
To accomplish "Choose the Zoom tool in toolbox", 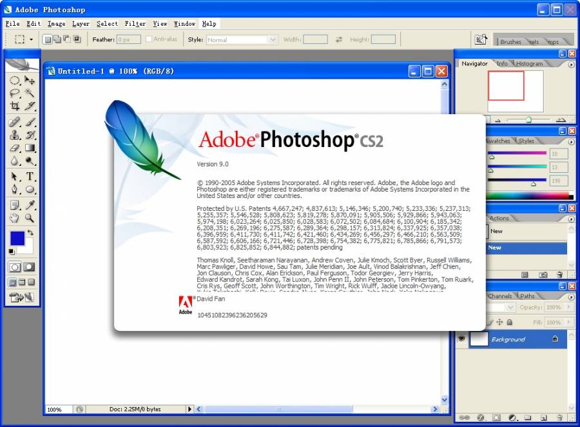I will [30, 219].
